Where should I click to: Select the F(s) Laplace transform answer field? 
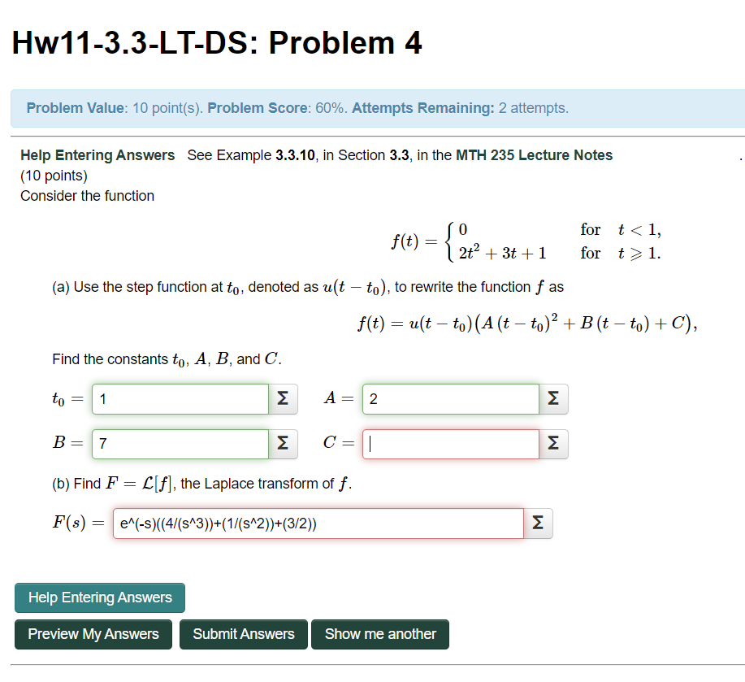point(317,523)
